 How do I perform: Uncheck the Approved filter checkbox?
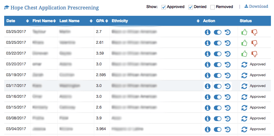click(x=164, y=7)
